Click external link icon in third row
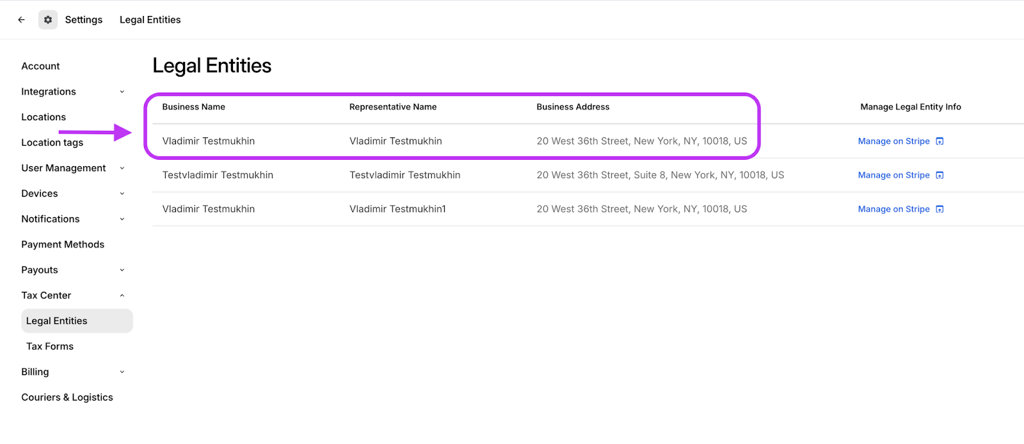This screenshot has height=444, width=1024. pos(940,209)
